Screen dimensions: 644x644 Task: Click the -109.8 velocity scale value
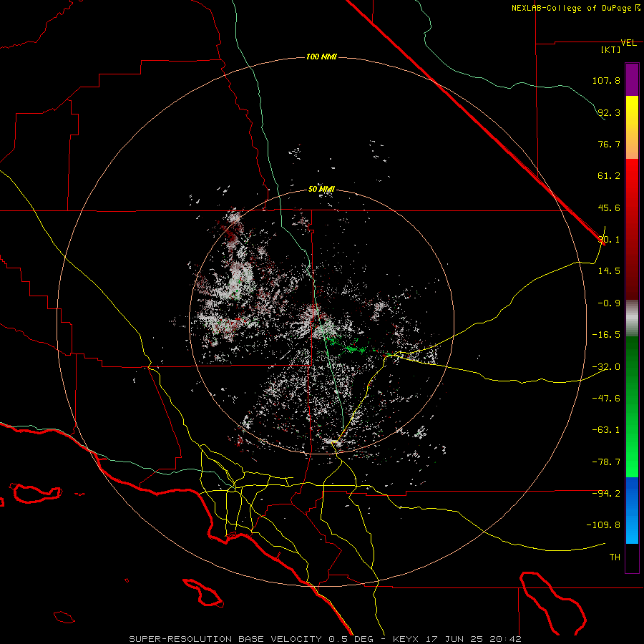604,525
